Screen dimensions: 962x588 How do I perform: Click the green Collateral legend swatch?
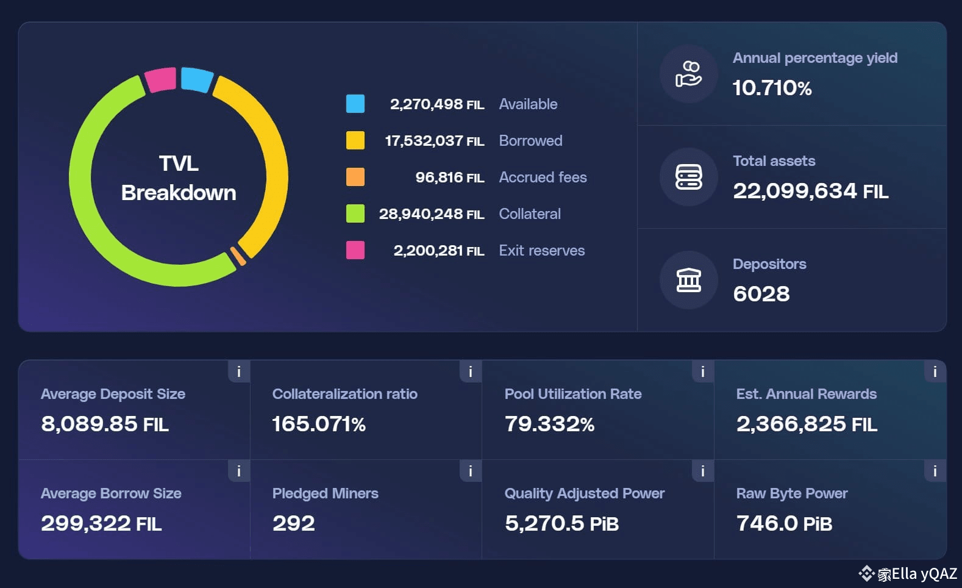click(355, 213)
